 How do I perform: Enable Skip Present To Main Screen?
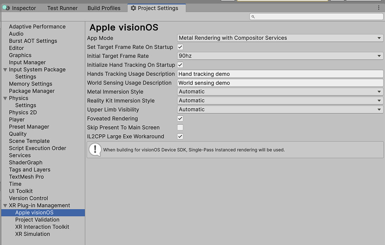click(x=180, y=127)
